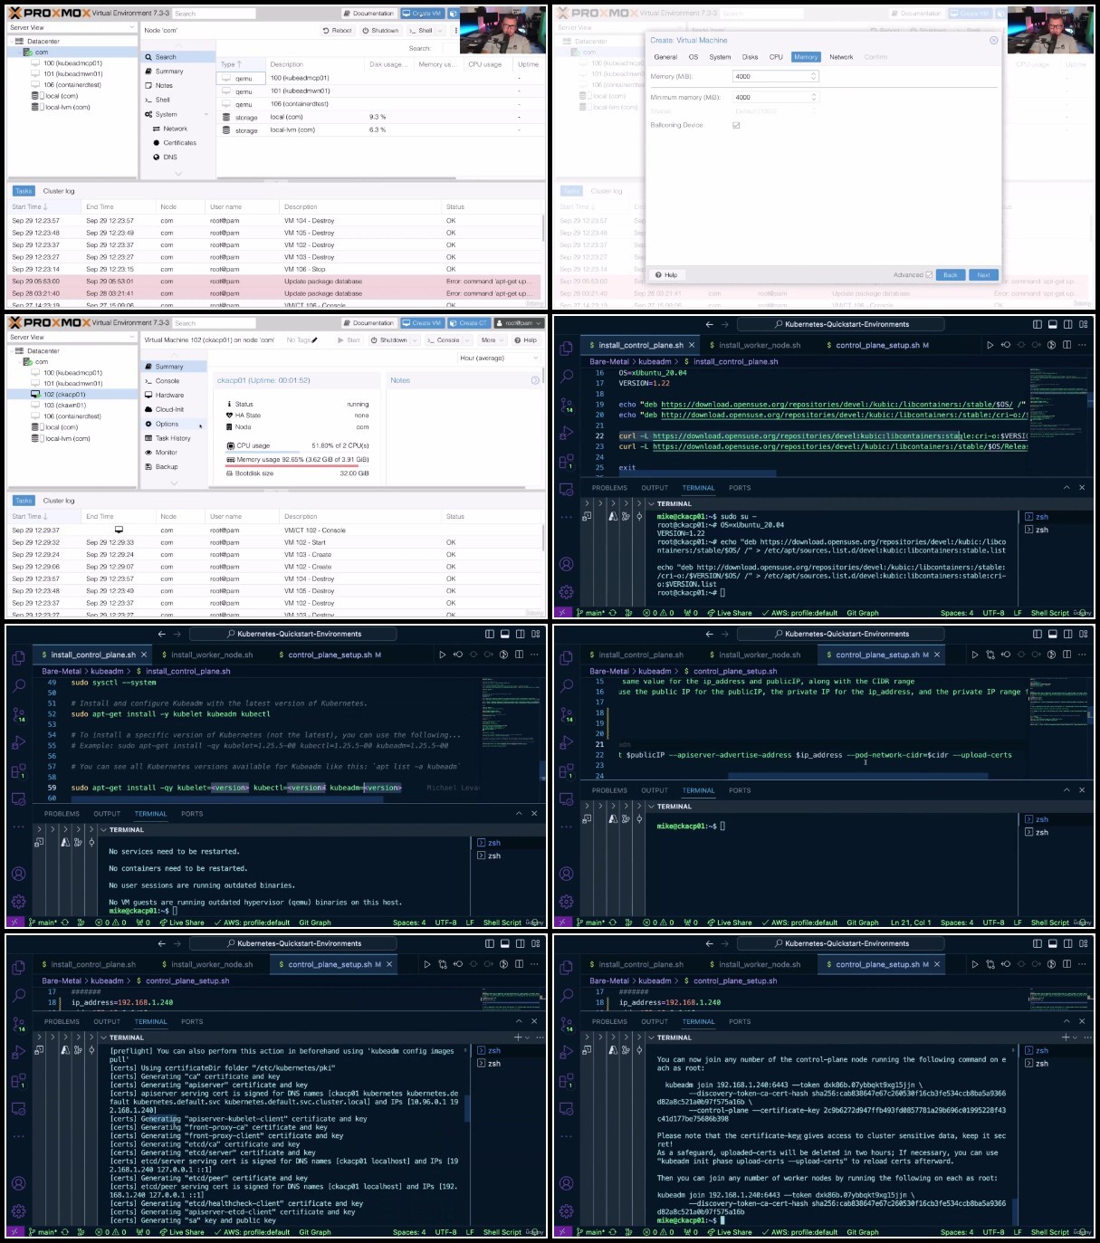Open Cluster log tab in Node 'com' window
This screenshot has width=1100, height=1243.
click(x=59, y=191)
